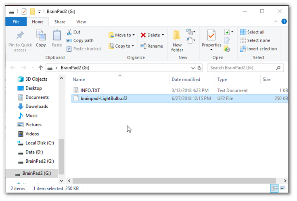Open the File menu tab
The width and height of the screenshot is (297, 201).
(17, 22)
